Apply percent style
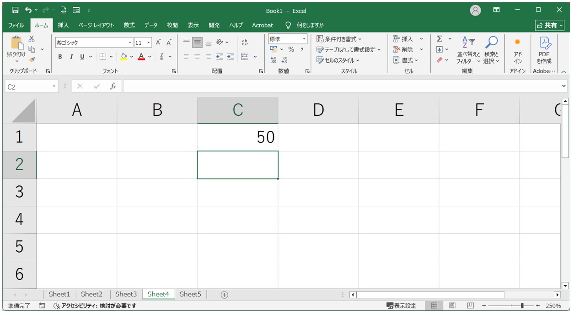573x313 pixels. [x=291, y=49]
